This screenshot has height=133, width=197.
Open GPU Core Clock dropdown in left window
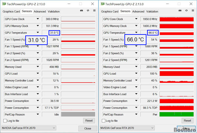(38, 19)
